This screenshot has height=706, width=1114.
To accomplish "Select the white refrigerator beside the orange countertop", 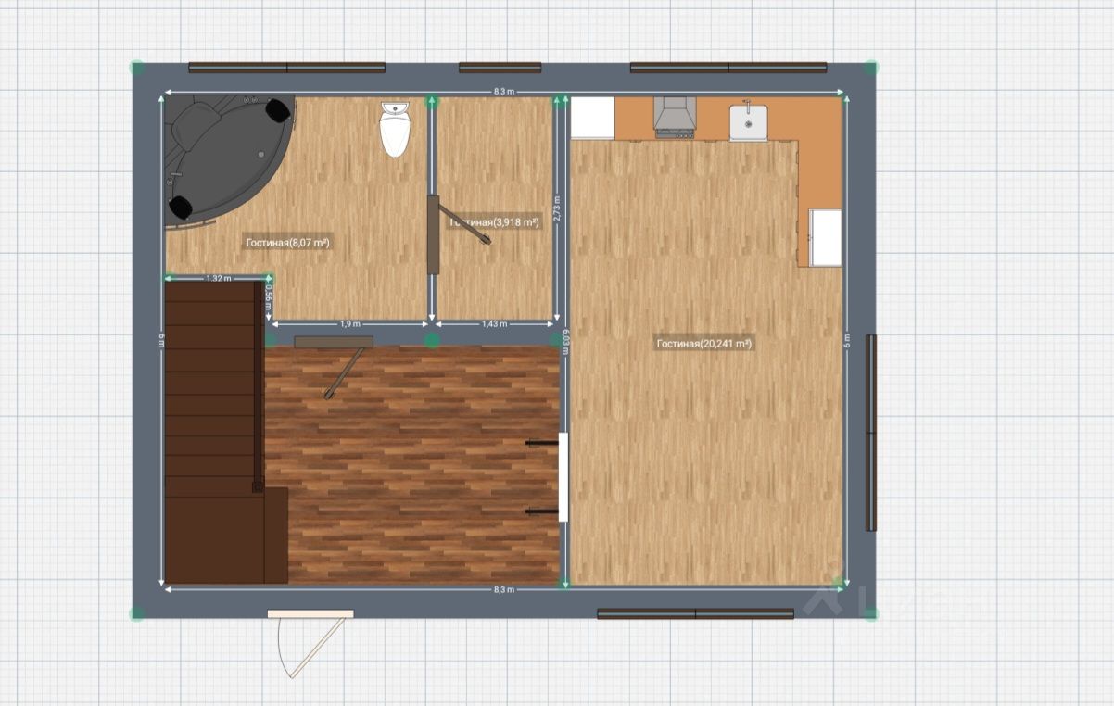I will coord(592,118).
